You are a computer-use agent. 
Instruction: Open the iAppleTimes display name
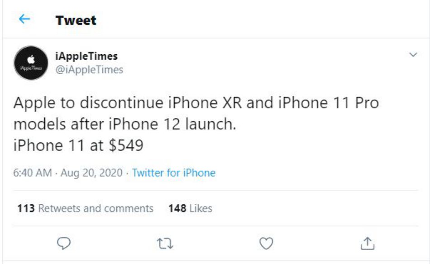pyautogui.click(x=86, y=56)
